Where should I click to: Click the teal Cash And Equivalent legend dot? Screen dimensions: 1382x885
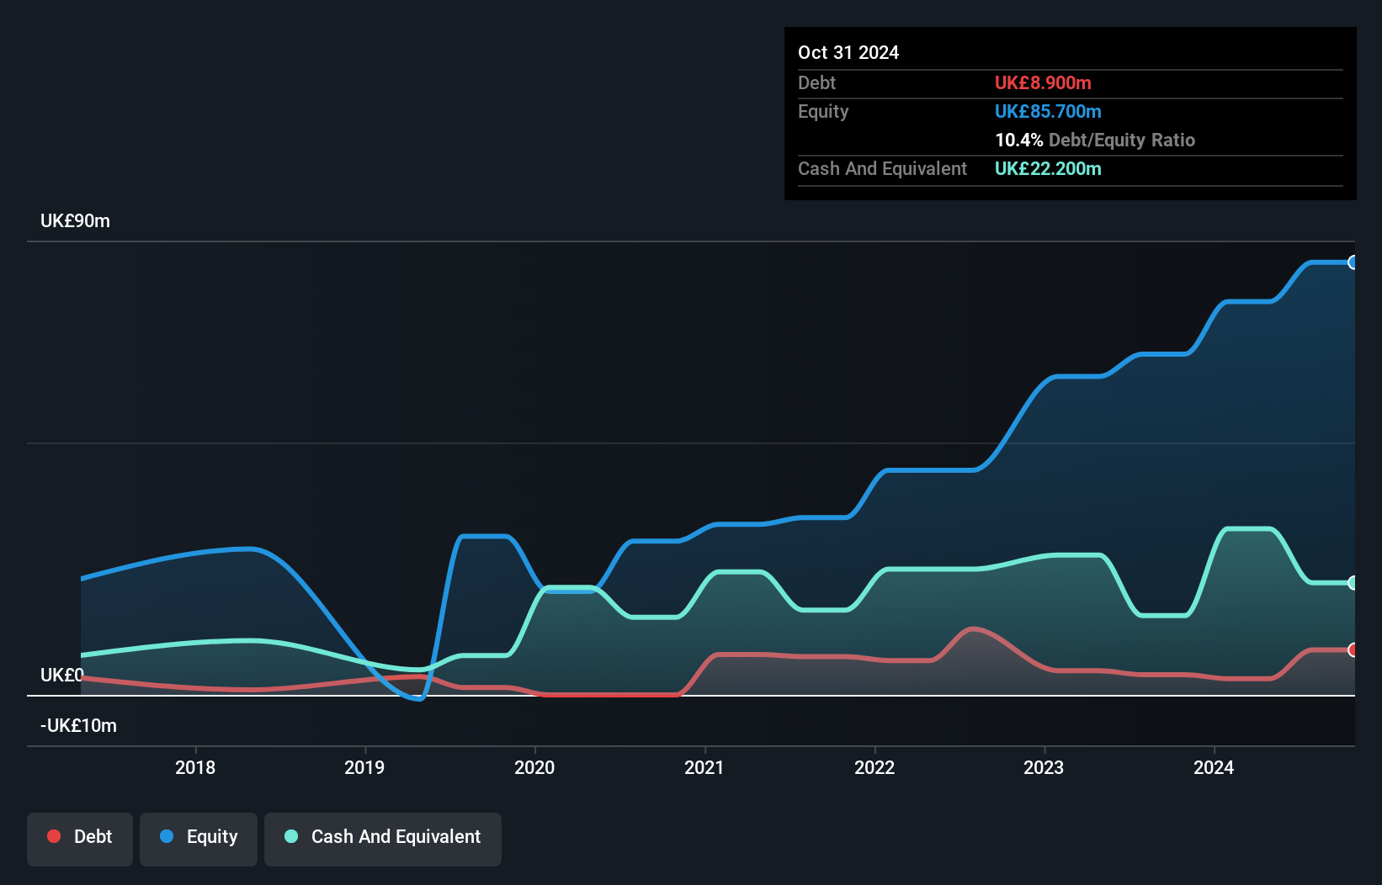click(x=291, y=836)
